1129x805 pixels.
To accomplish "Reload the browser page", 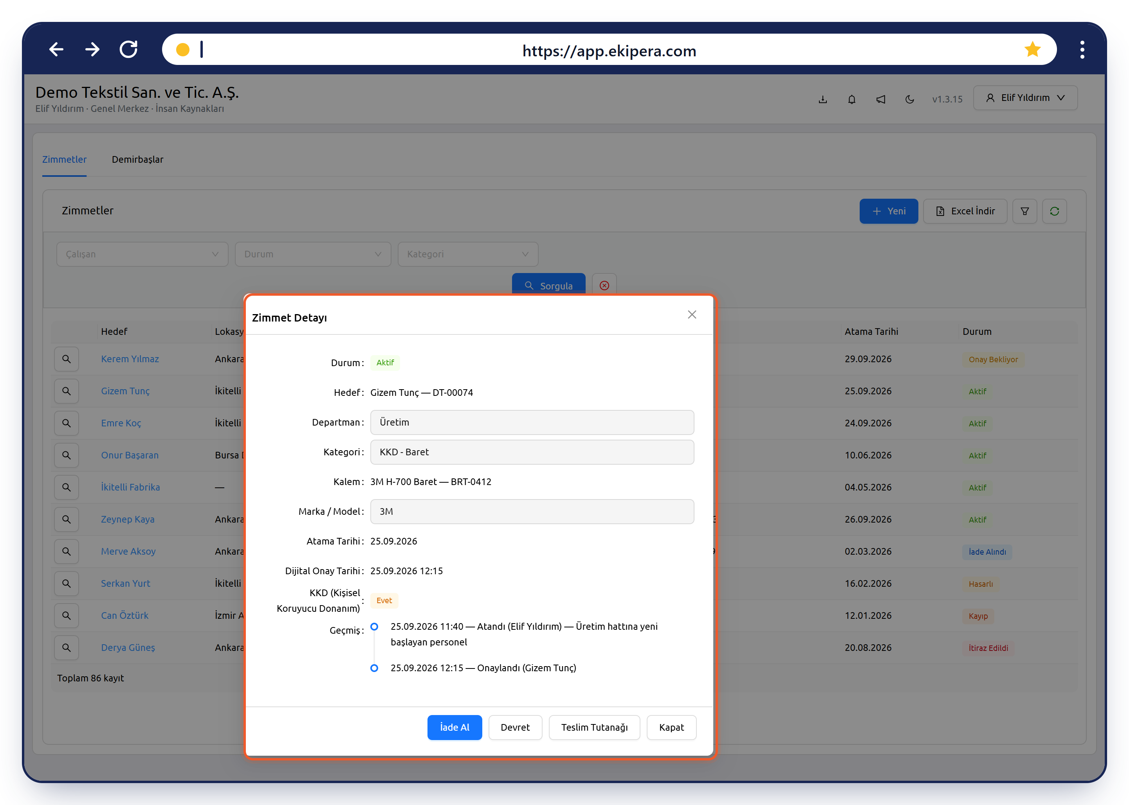I will point(128,50).
